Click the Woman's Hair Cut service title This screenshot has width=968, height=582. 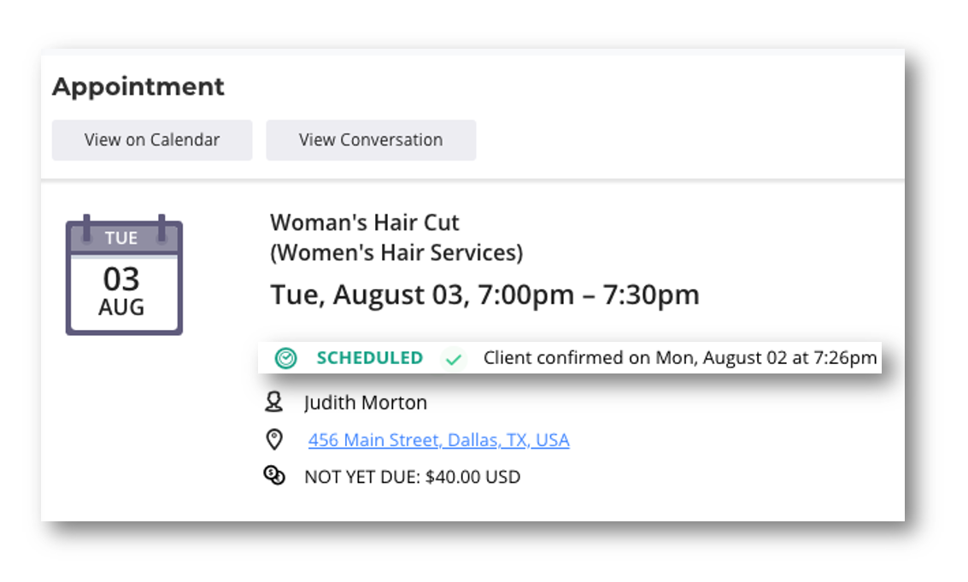[x=364, y=222]
